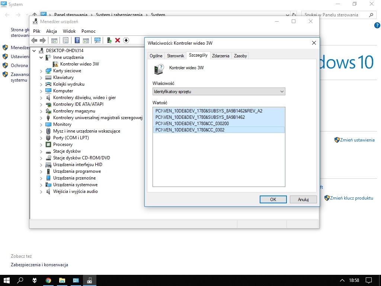Select the ID ending in SUBSYS_8A9B1462
This screenshot has width=381, height=286.
coord(219,117)
